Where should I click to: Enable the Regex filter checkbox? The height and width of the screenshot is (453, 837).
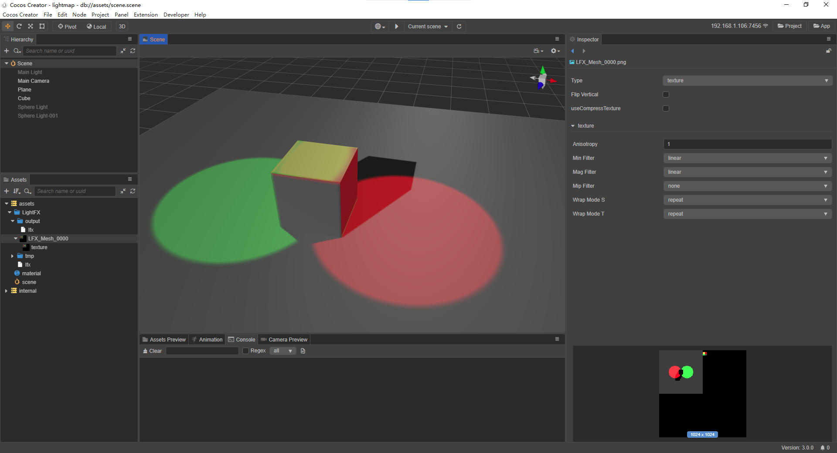coord(245,351)
